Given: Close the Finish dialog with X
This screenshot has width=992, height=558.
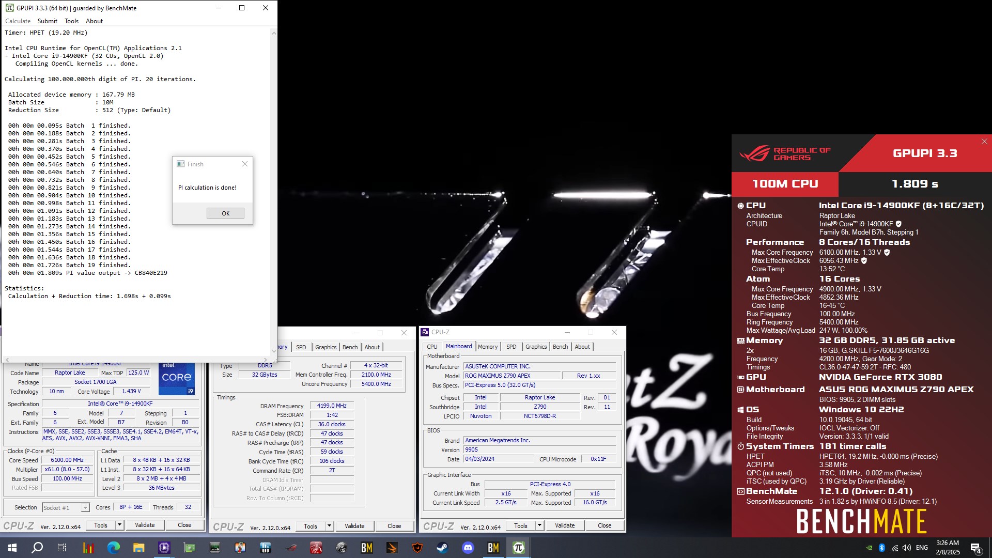Looking at the screenshot, I should click(245, 164).
